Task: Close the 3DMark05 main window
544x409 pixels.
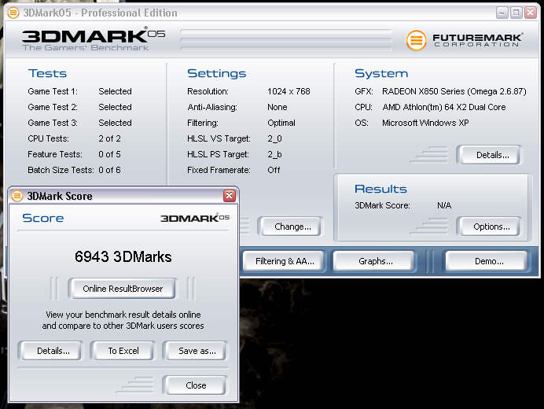Action: pyautogui.click(x=531, y=13)
